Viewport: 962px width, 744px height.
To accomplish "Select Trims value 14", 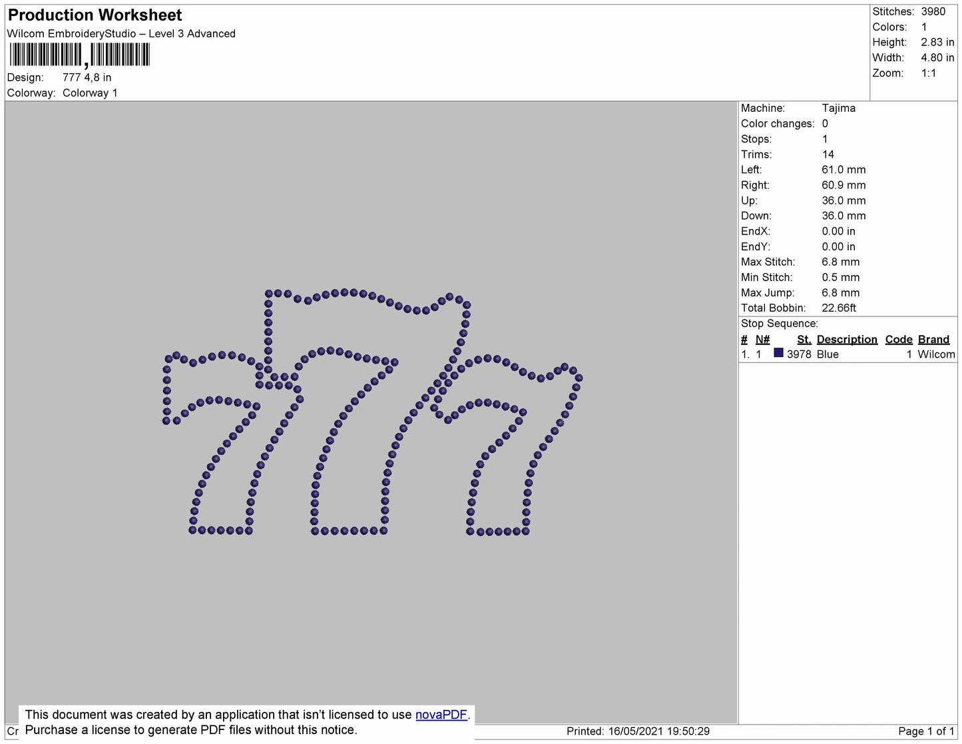I will (x=828, y=155).
